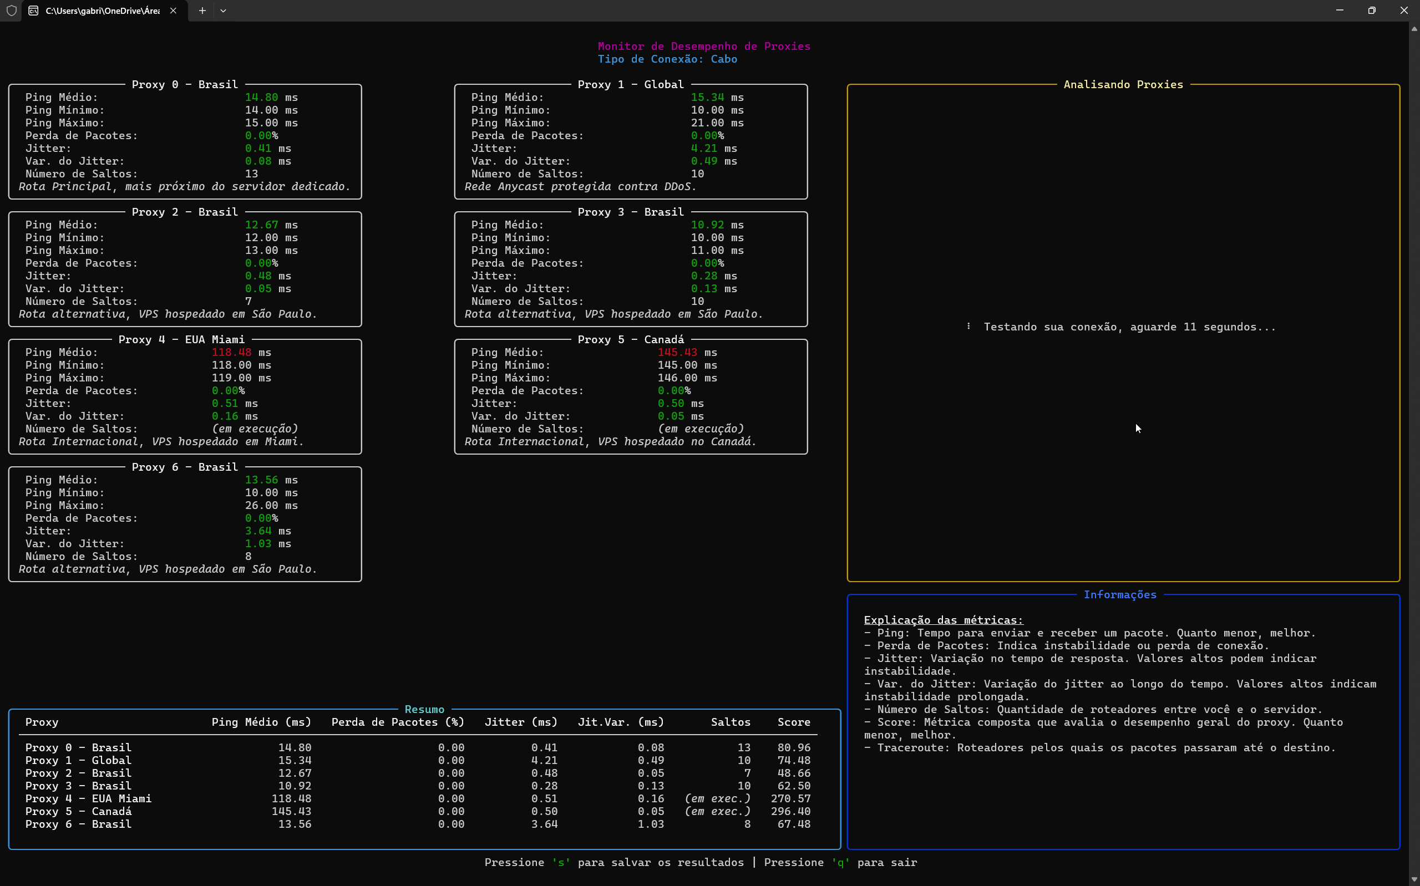This screenshot has height=886, width=1420.
Task: Select Proxy 4 - EUA Miami summary row
Action: 418,800
